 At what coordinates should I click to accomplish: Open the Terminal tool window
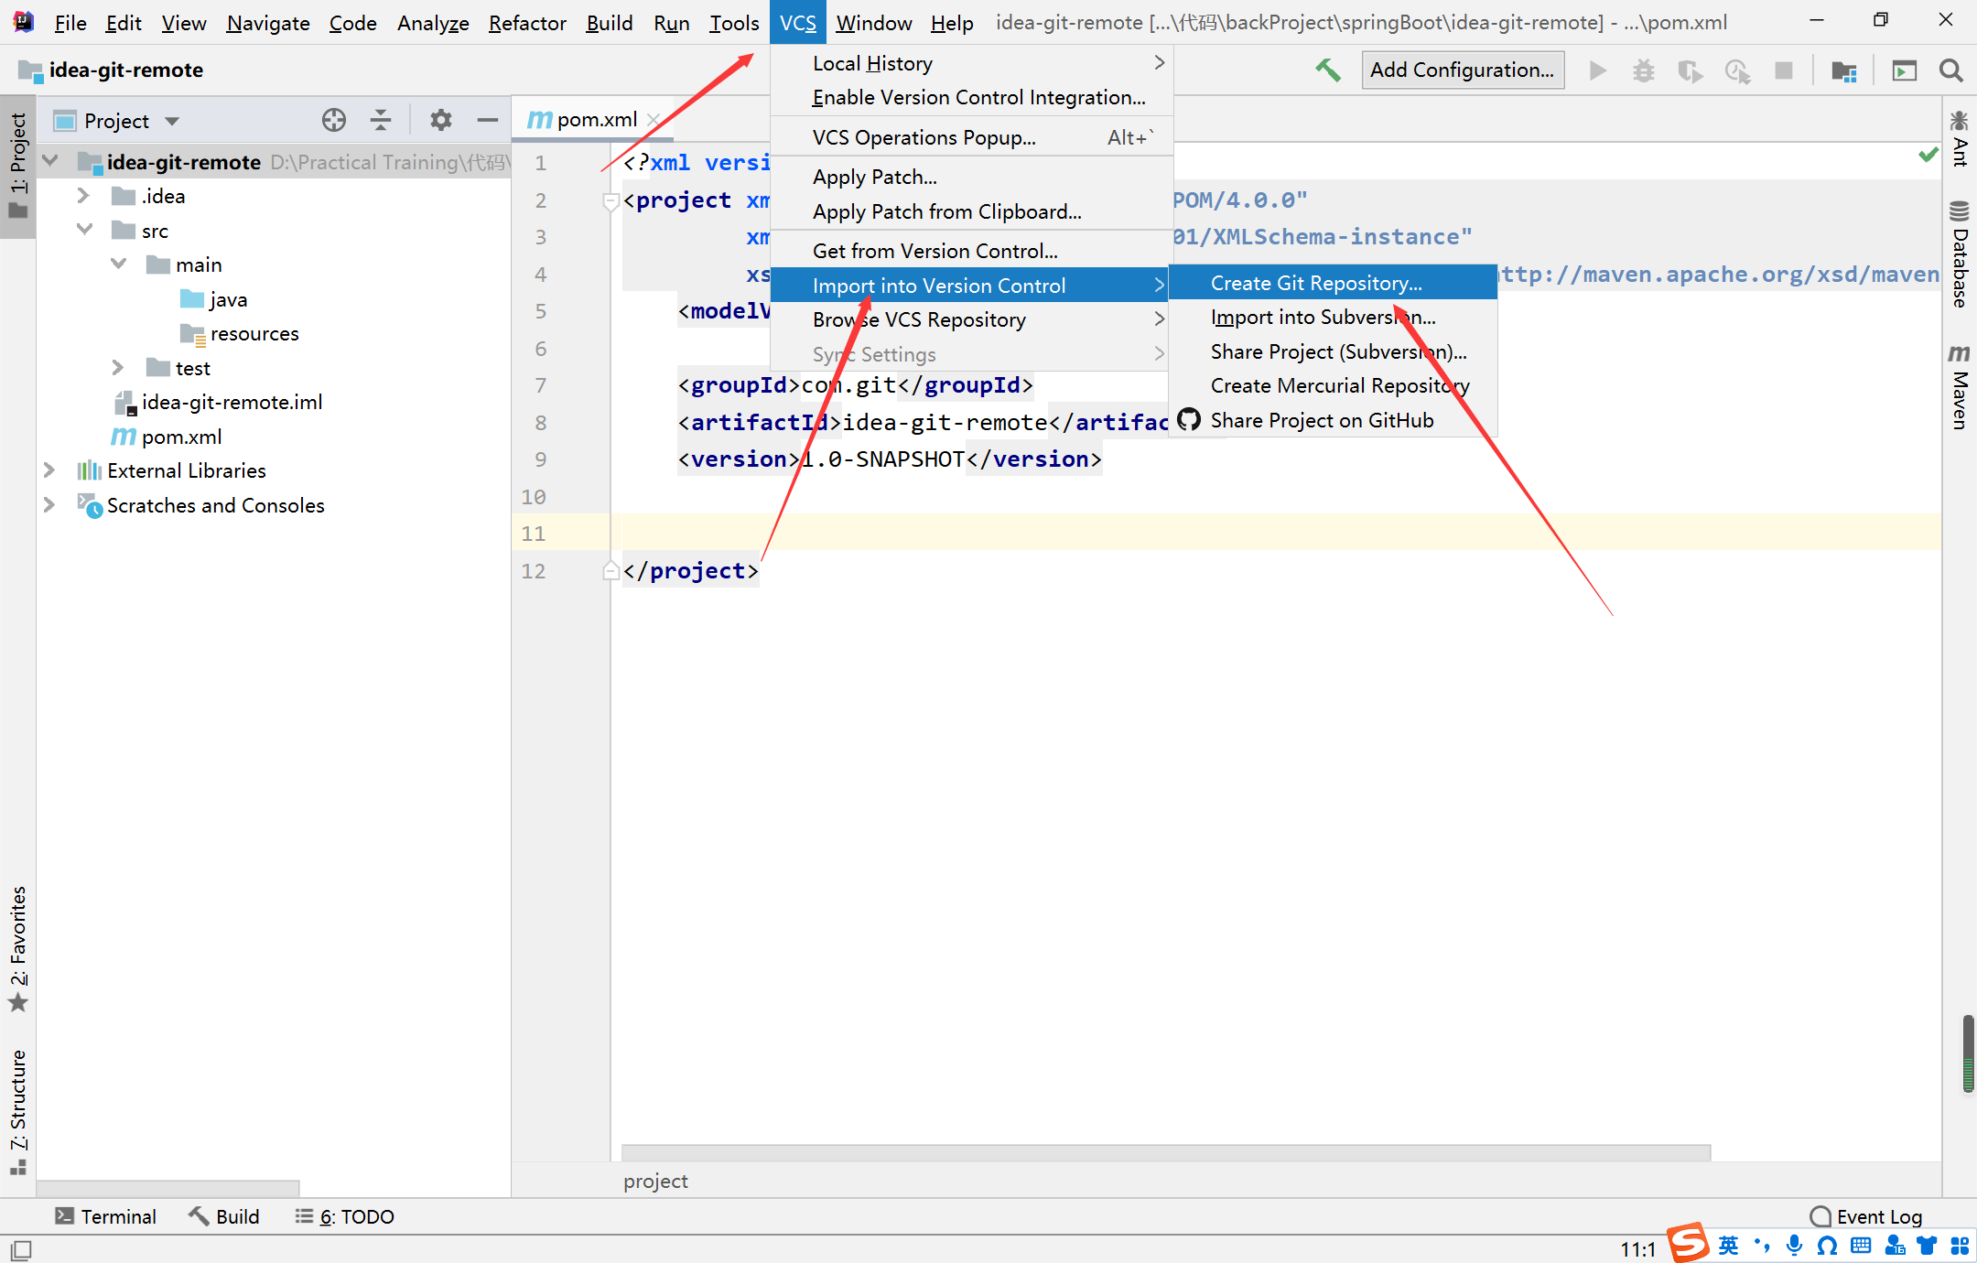105,1216
